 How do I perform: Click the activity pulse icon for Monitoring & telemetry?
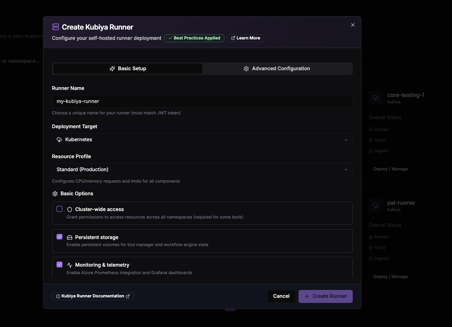click(x=70, y=265)
